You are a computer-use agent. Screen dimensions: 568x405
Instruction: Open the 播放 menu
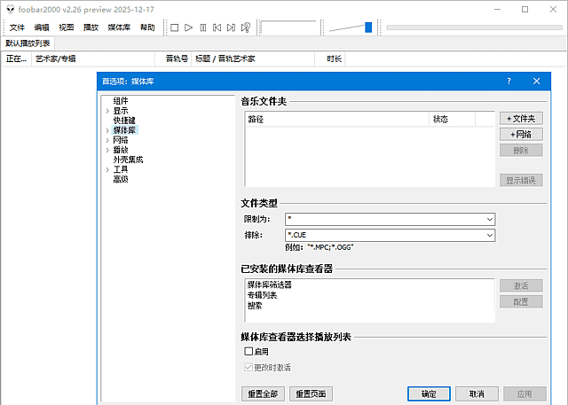(x=91, y=27)
